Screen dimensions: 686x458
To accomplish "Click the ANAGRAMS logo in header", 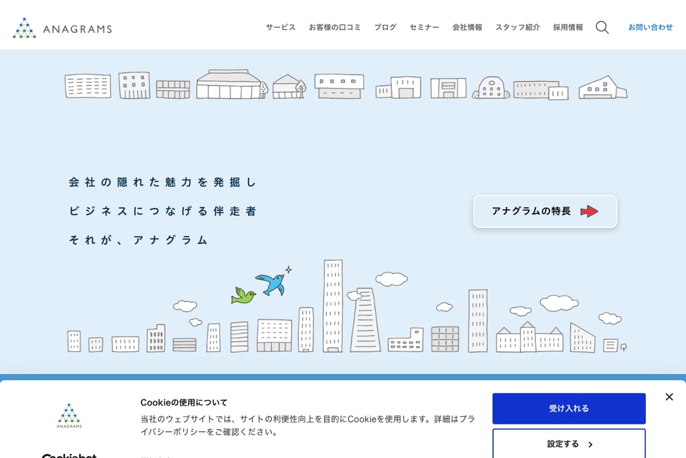I will click(x=62, y=28).
